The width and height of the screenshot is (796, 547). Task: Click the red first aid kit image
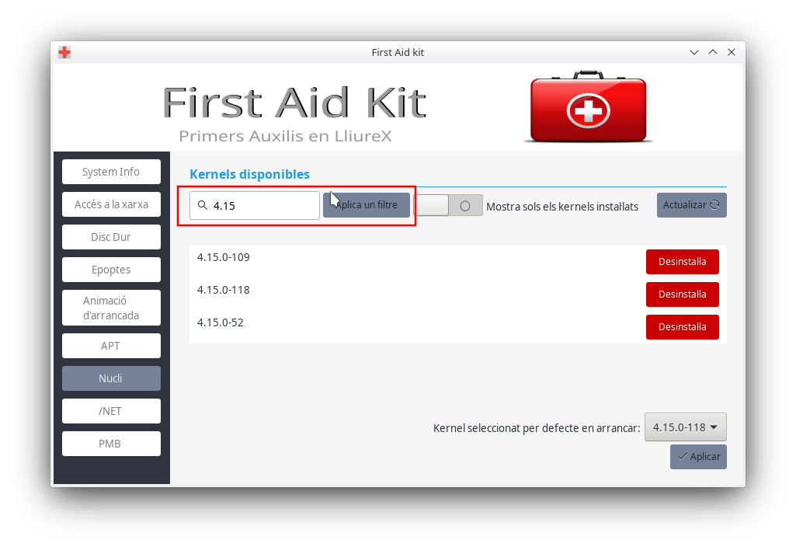click(x=588, y=107)
